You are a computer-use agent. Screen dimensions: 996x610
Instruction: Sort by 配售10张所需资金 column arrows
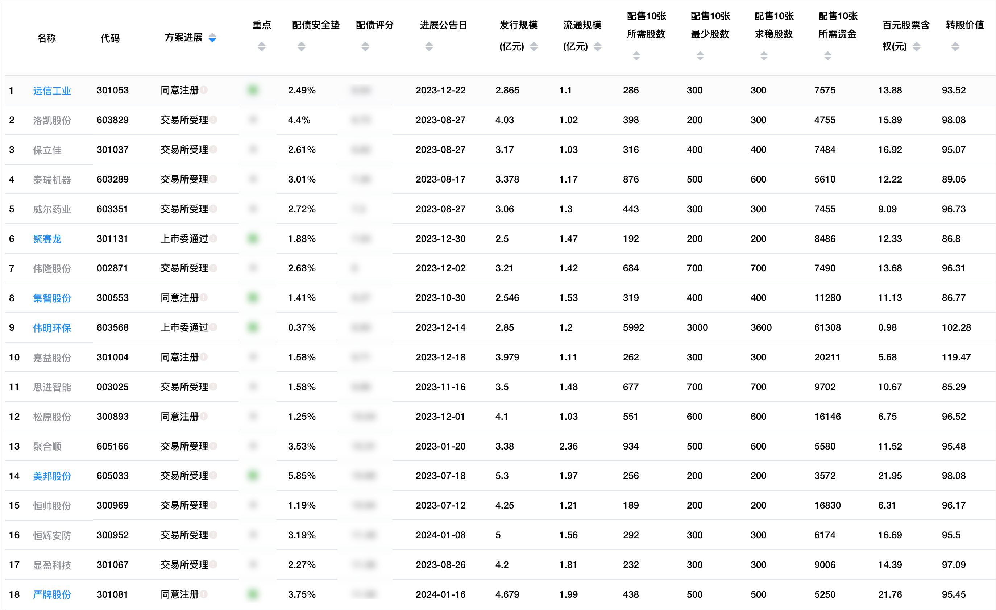[827, 56]
